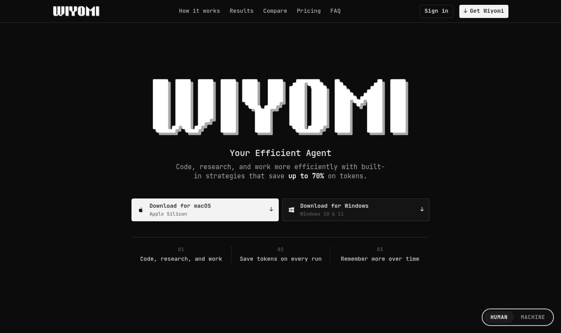Switch to MACHINE mode

point(533,317)
